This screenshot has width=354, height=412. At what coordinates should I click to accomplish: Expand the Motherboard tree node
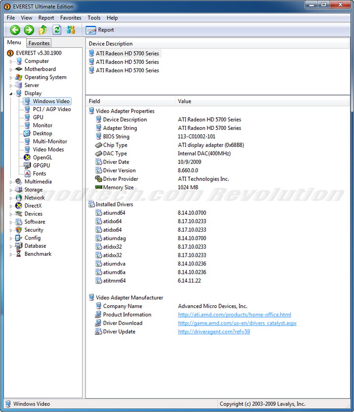click(x=11, y=70)
